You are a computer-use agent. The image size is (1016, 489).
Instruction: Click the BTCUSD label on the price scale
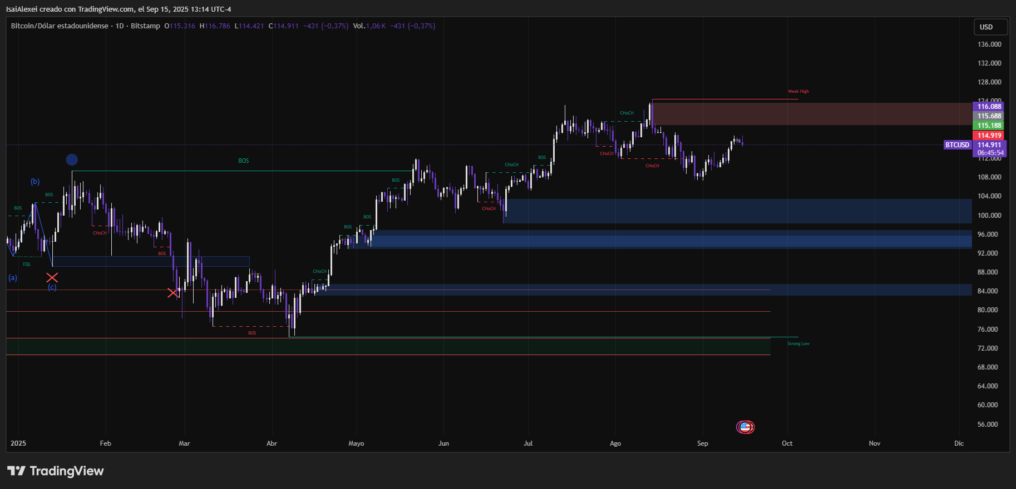(956, 144)
